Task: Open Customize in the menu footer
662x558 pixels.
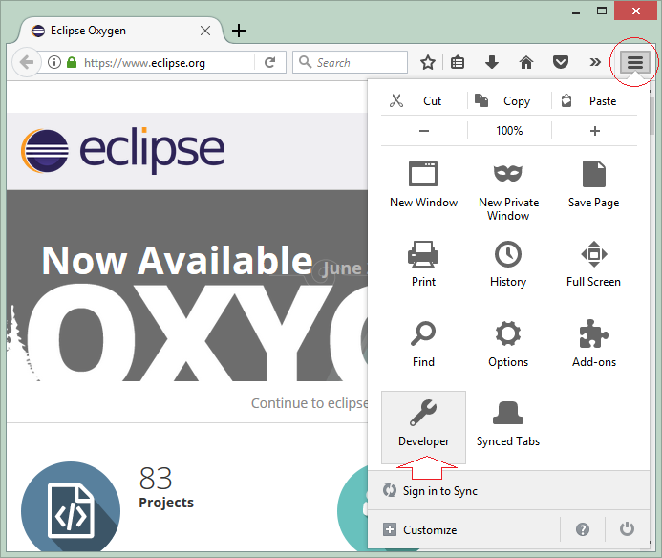Action: coord(463,529)
